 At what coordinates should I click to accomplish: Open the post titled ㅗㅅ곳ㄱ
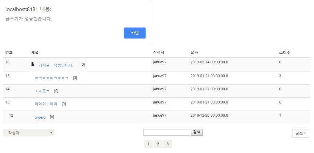tap(42, 91)
